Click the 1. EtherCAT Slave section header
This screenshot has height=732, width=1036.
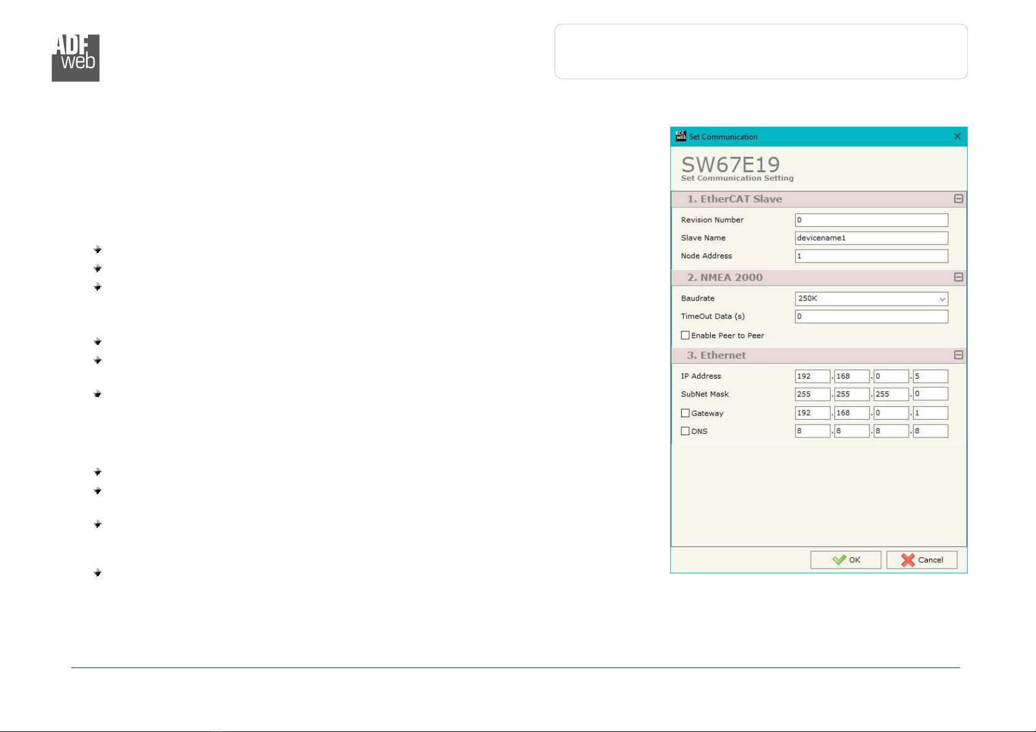(x=818, y=199)
